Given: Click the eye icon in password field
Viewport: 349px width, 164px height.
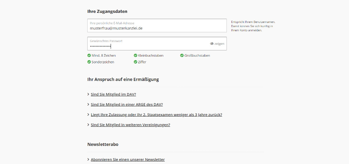Looking at the screenshot, I should pyautogui.click(x=212, y=44).
